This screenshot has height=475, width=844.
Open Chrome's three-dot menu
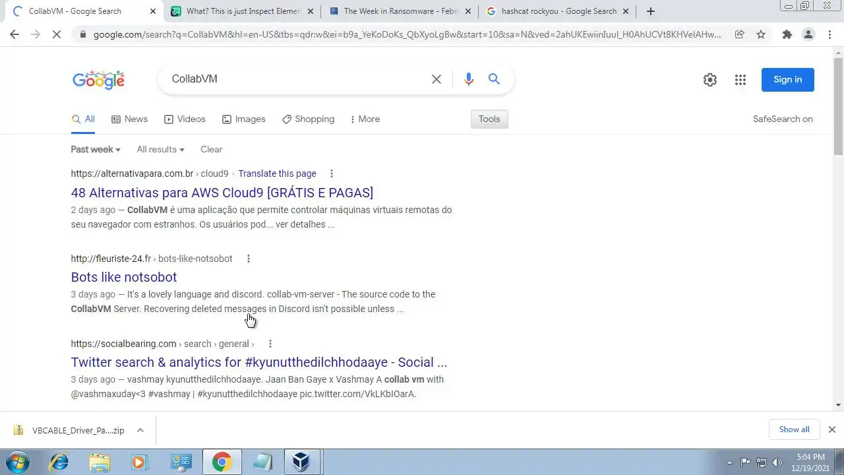click(829, 34)
